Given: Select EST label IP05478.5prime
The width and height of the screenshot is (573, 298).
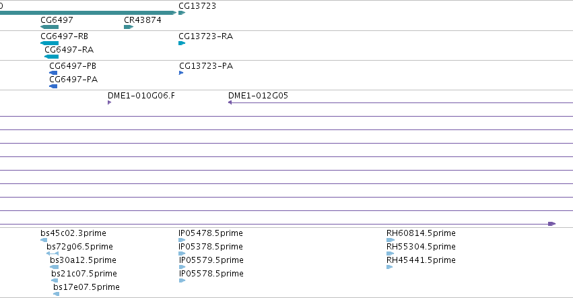Looking at the screenshot, I should click(x=211, y=233).
